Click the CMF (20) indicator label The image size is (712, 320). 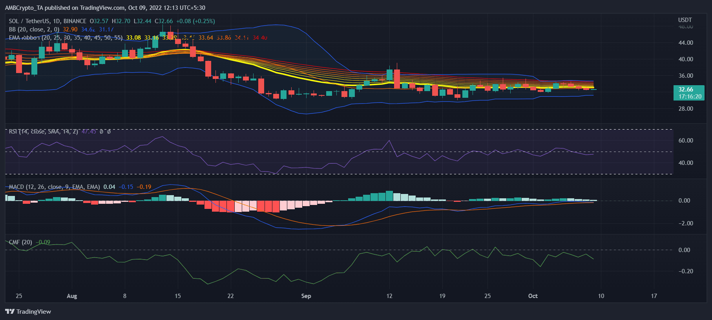(x=20, y=242)
